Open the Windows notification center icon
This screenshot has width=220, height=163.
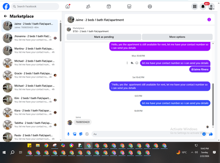point(214,152)
